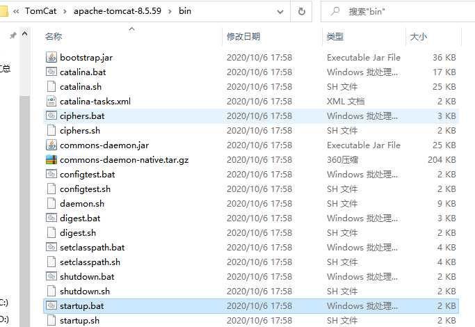The width and height of the screenshot is (475, 327).
Task: Go to TomCat folder in breadcrumb
Action: coord(40,11)
